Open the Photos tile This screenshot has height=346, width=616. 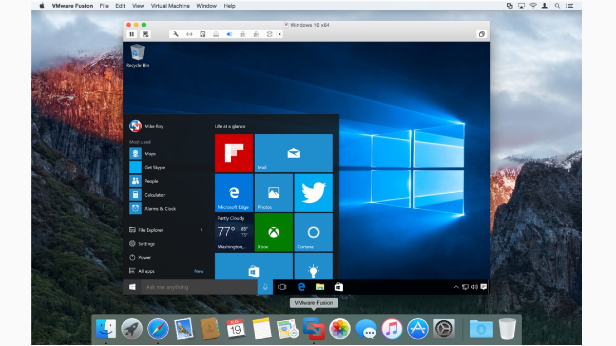[274, 193]
